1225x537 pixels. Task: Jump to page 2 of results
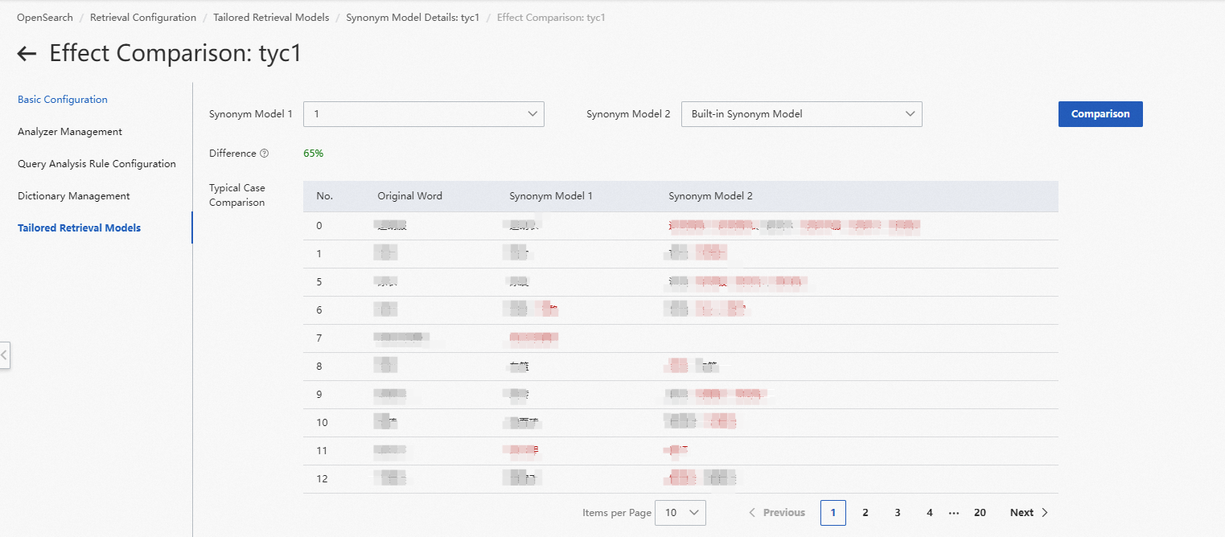(x=865, y=513)
